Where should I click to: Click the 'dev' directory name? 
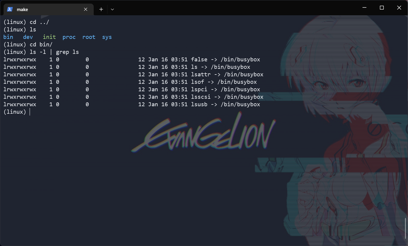[x=28, y=37]
